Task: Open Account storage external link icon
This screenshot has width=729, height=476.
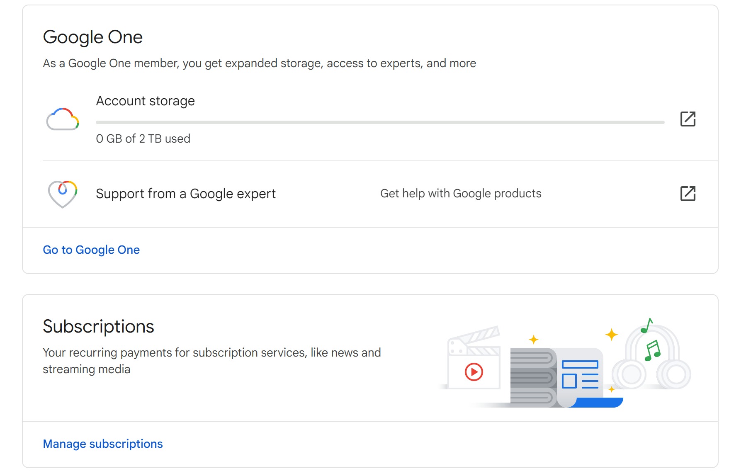Action: pos(688,119)
